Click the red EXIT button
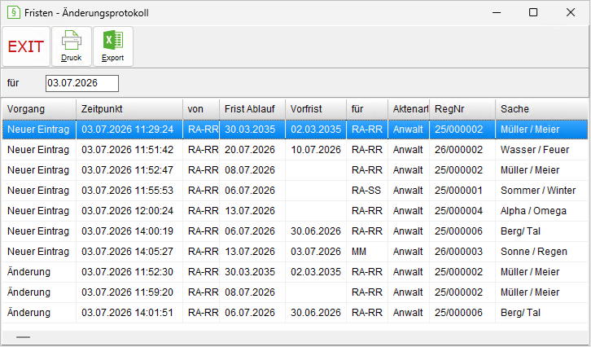Screen dimensions: 591x347 [x=26, y=46]
